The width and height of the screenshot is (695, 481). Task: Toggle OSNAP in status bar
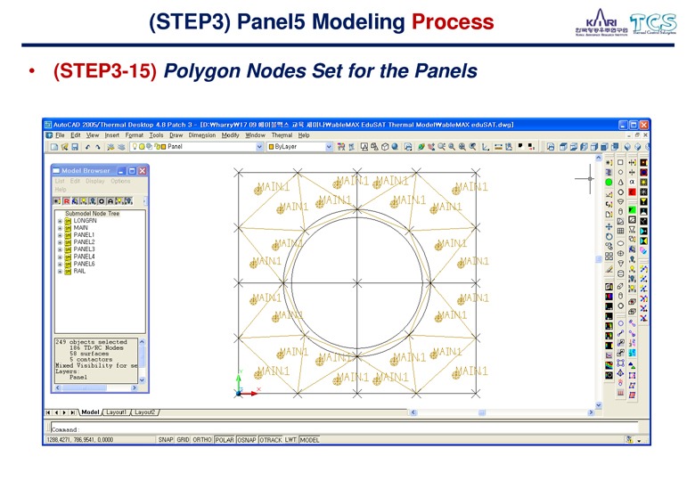coord(247,440)
